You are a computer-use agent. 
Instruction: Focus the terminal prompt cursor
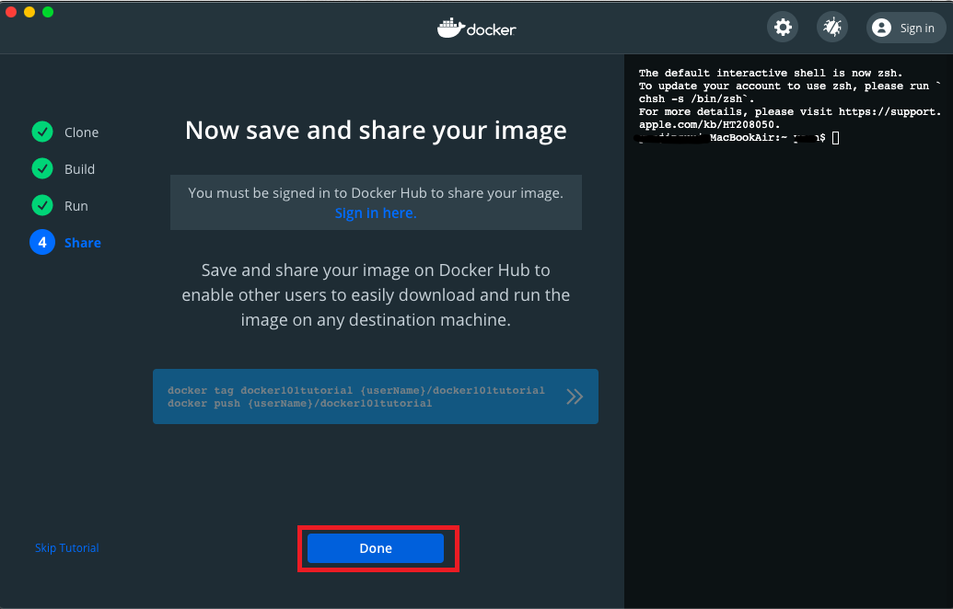[836, 138]
